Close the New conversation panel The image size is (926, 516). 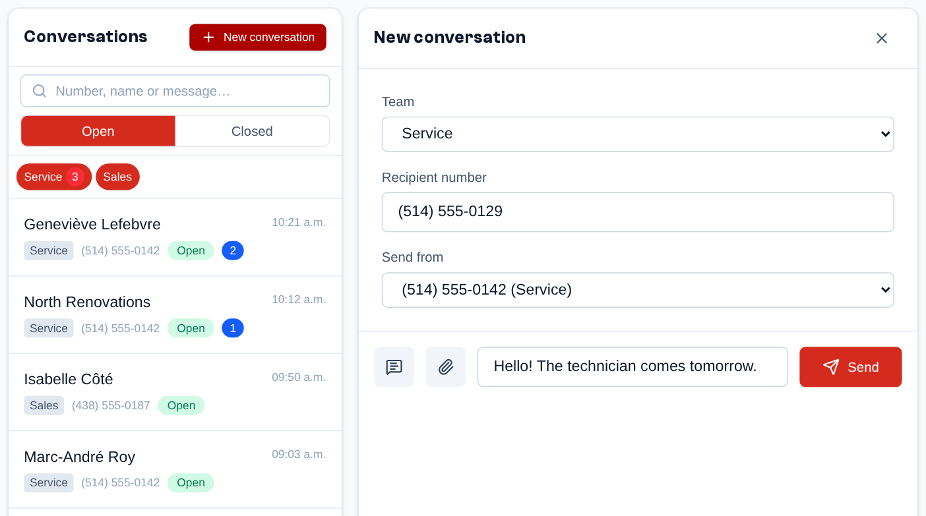(882, 38)
